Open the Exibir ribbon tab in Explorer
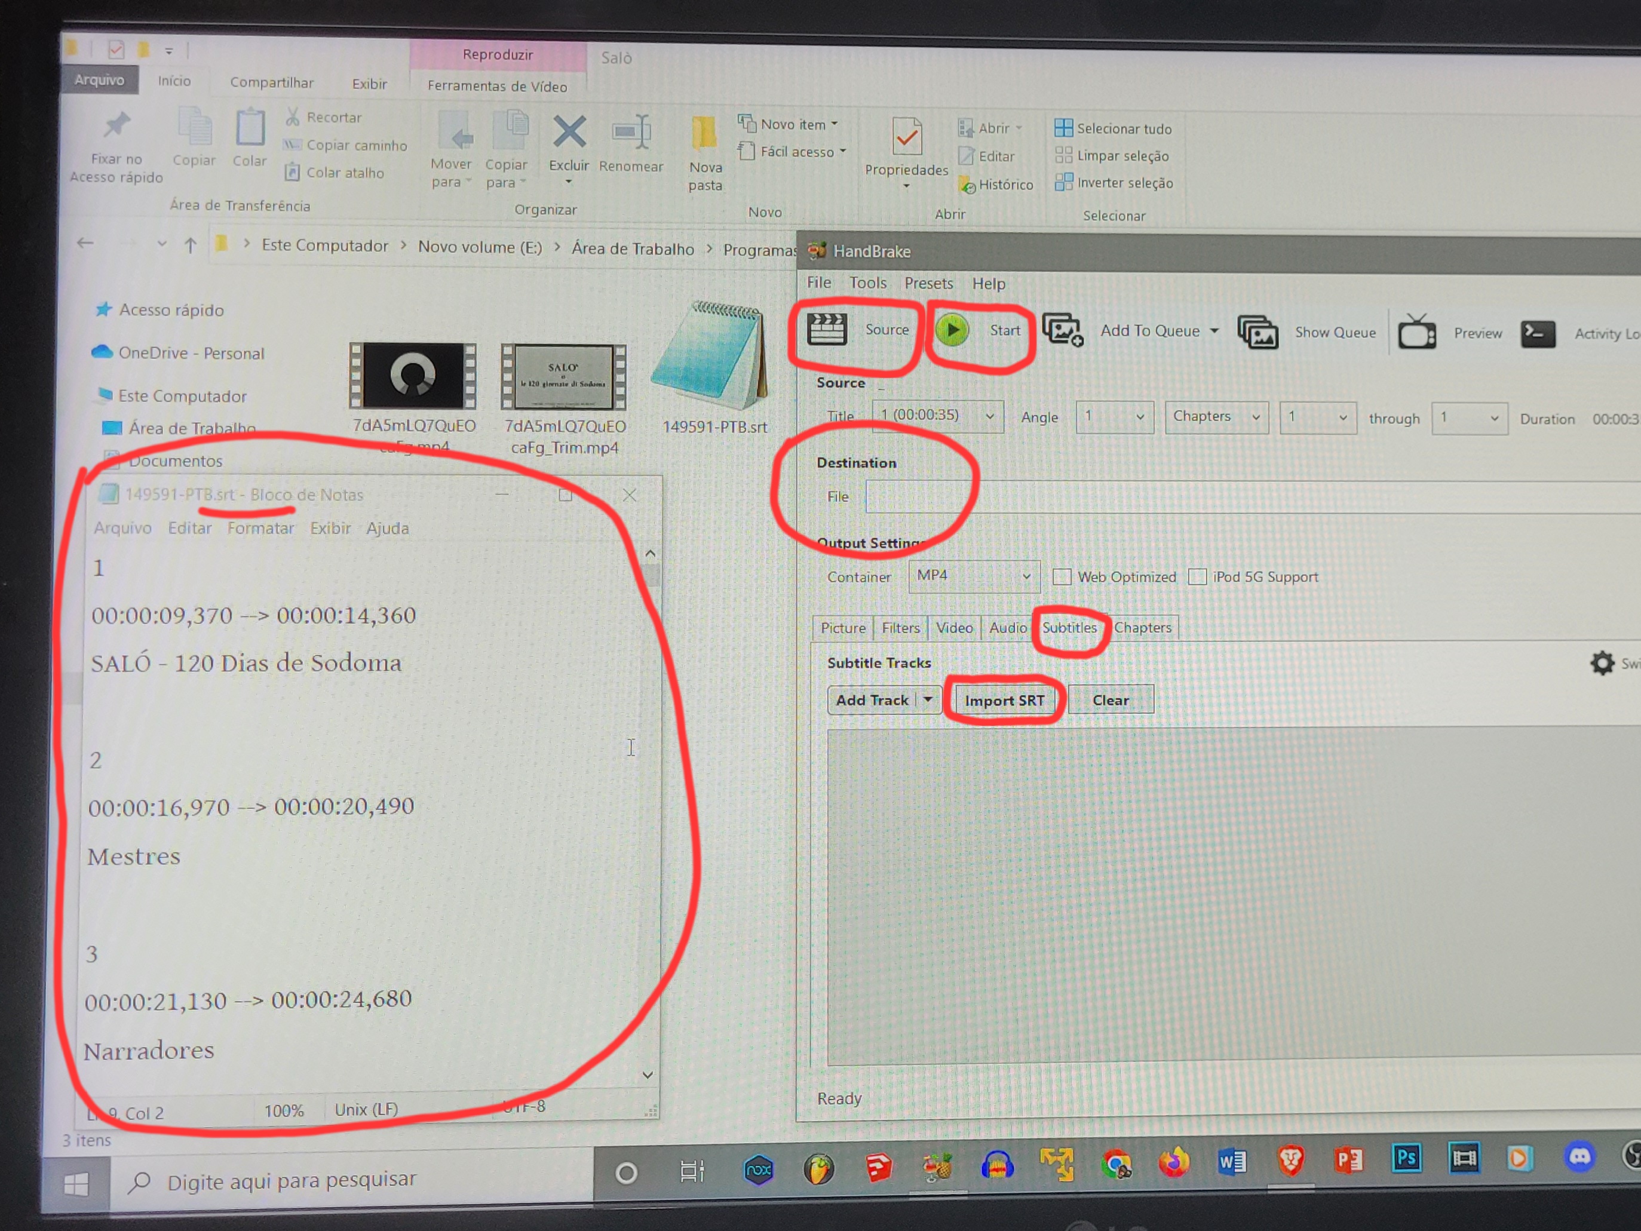1641x1231 pixels. 369,84
